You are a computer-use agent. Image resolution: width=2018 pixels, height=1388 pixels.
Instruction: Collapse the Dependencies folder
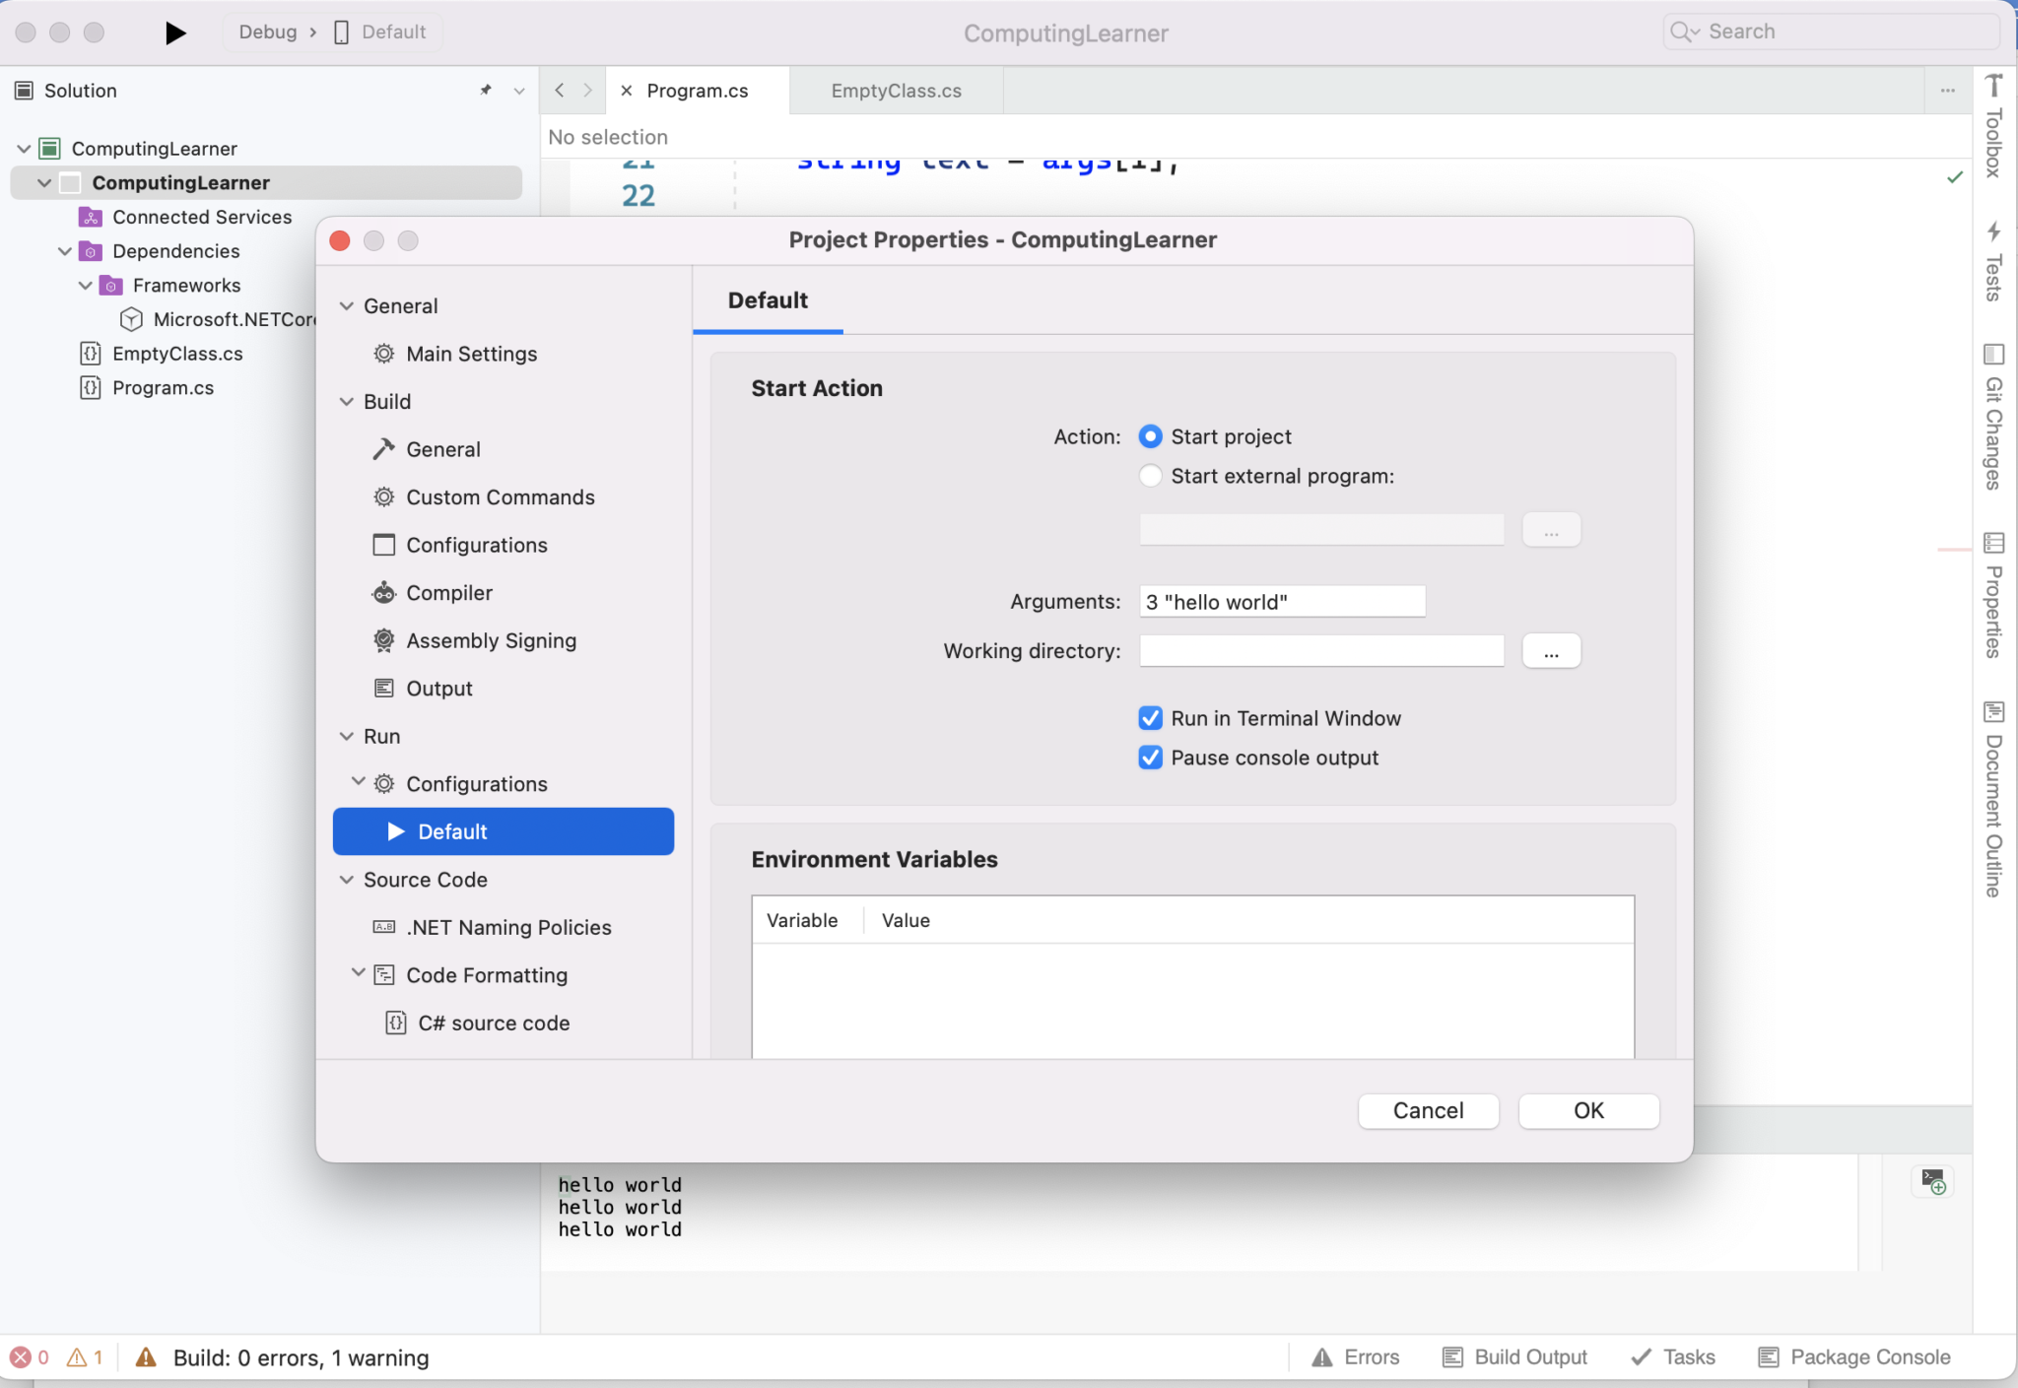pyautogui.click(x=65, y=251)
